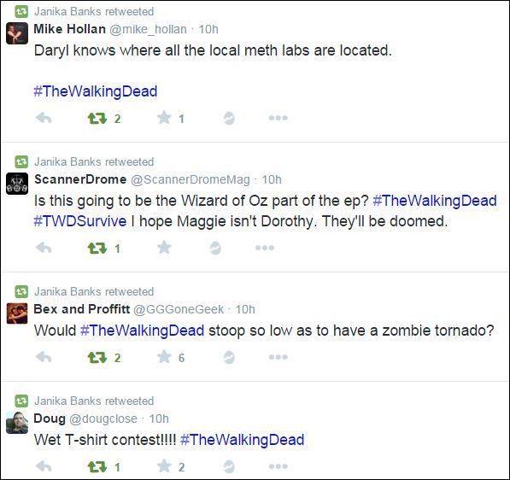Screen dimensions: 510x480
Task: Favorite the ScannerDrome tweet
Action: point(164,248)
